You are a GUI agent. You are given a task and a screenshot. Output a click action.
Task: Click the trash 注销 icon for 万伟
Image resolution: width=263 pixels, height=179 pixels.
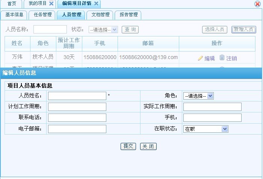(222, 58)
